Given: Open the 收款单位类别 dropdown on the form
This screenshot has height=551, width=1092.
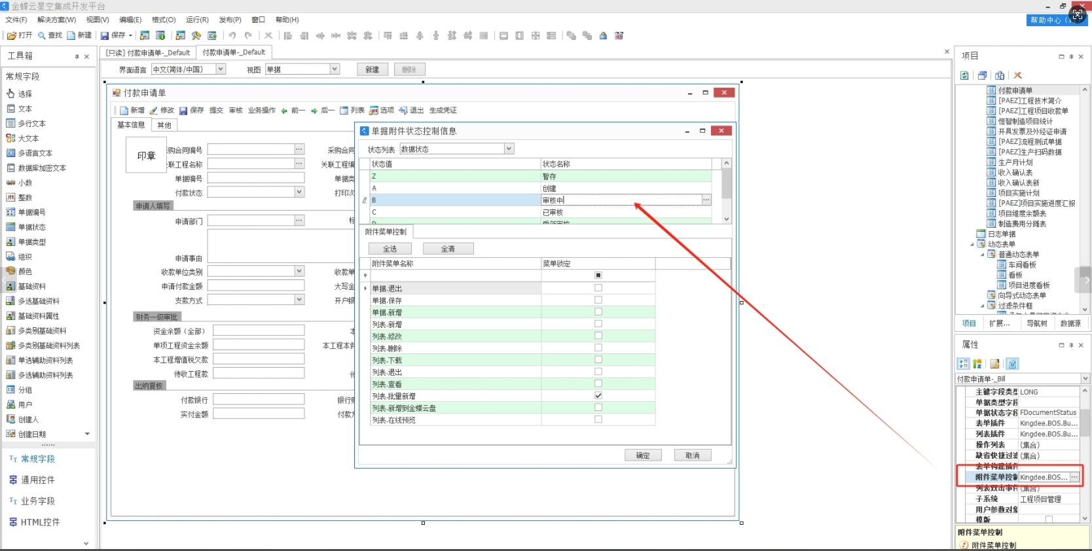Looking at the screenshot, I should [299, 271].
